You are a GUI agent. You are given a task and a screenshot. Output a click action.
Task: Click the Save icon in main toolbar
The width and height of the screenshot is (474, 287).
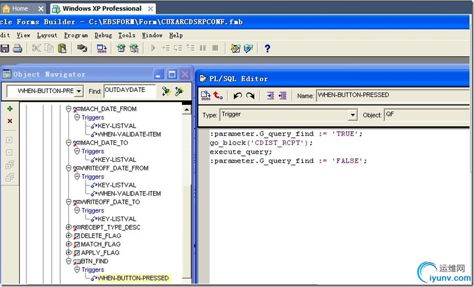[4, 48]
